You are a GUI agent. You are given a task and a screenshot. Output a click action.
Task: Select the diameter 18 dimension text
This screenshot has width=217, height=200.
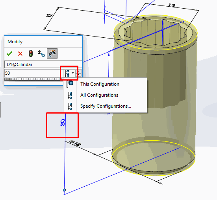[75, 143]
